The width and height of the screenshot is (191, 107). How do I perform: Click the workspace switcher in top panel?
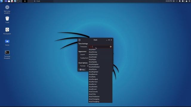[25, 1]
